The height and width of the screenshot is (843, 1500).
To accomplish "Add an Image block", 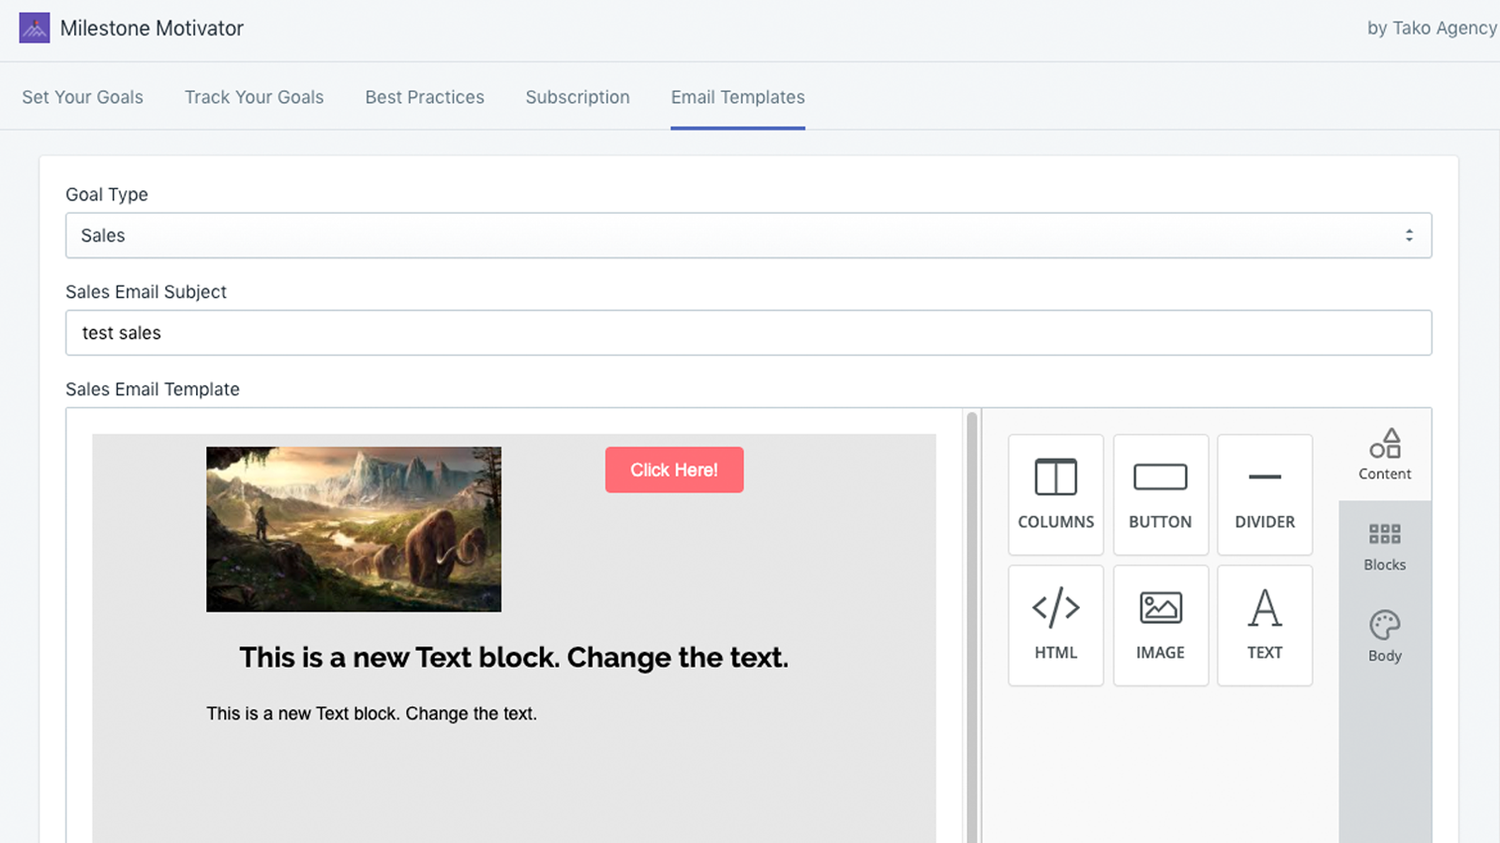I will click(1161, 625).
